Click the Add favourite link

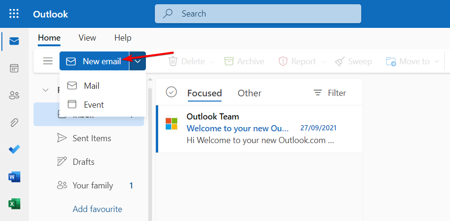97,209
